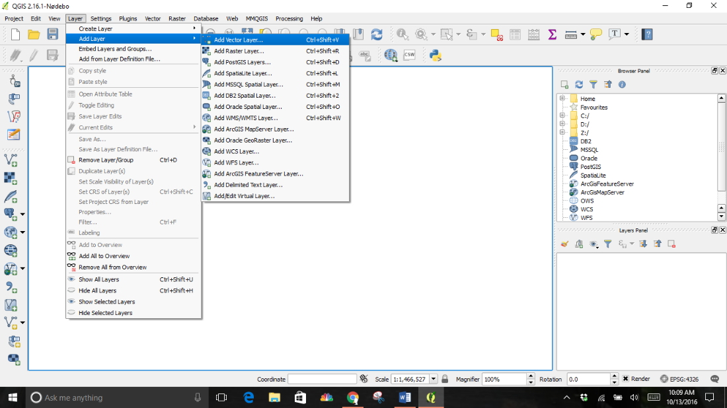Open the map Scale dropdown
The image size is (727, 408).
pos(434,378)
